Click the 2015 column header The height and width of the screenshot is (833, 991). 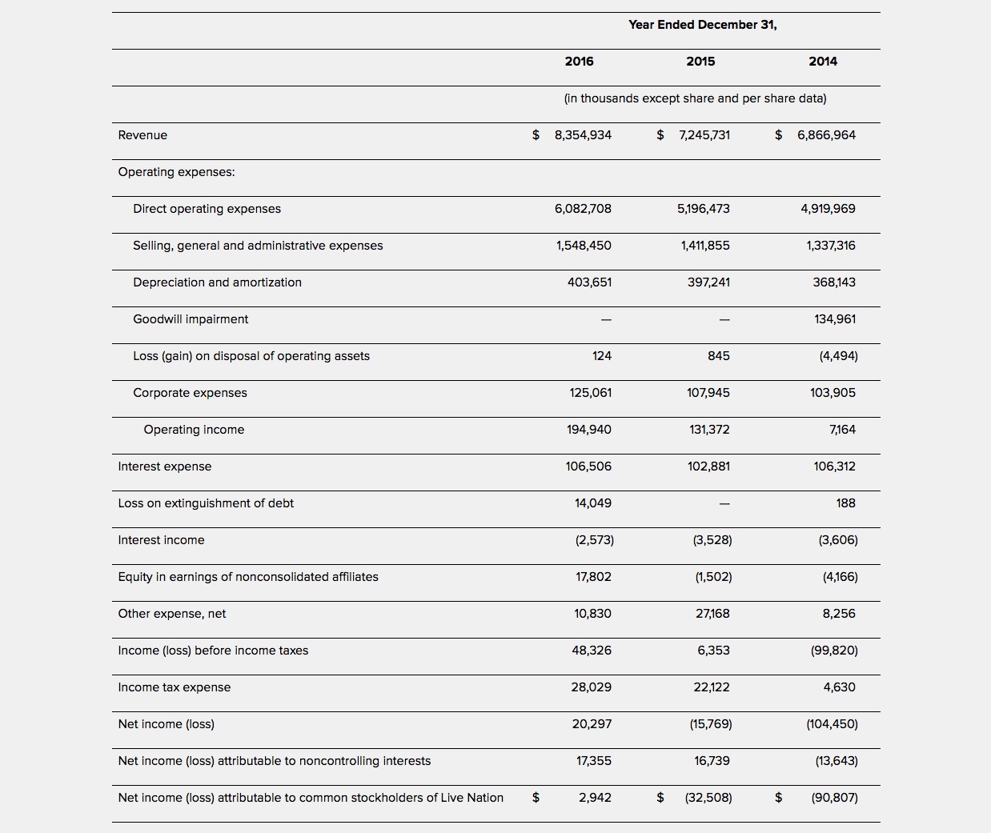click(700, 62)
